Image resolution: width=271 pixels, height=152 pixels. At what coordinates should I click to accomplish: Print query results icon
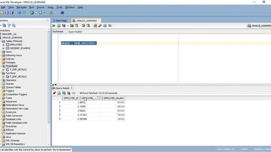[59, 93]
